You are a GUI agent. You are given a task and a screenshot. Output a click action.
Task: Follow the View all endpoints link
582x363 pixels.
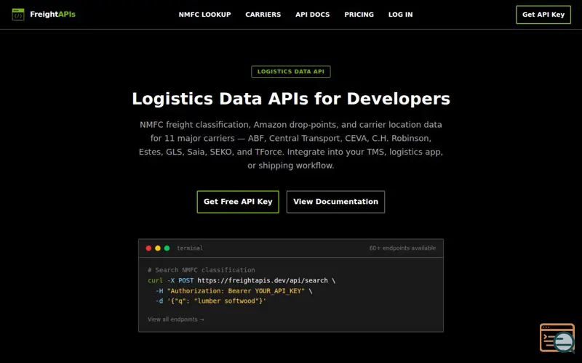175,319
